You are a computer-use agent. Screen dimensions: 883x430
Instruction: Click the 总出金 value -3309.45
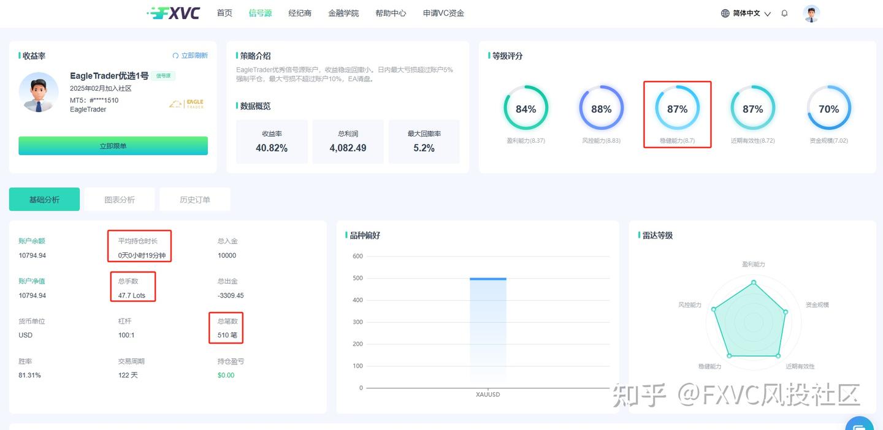tap(231, 295)
